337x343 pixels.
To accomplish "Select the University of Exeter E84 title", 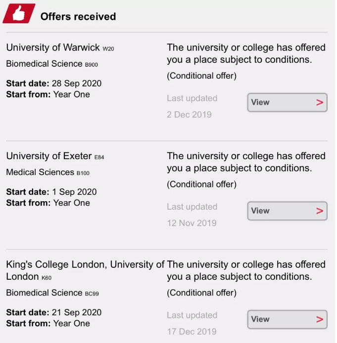I will click(x=55, y=156).
